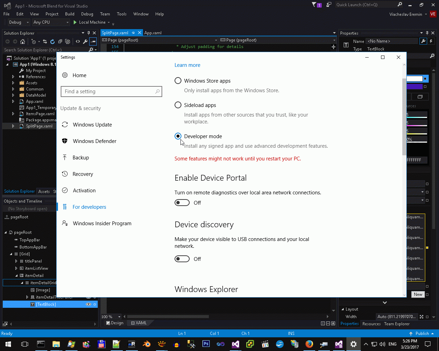Open the Recovery settings page

tap(83, 174)
